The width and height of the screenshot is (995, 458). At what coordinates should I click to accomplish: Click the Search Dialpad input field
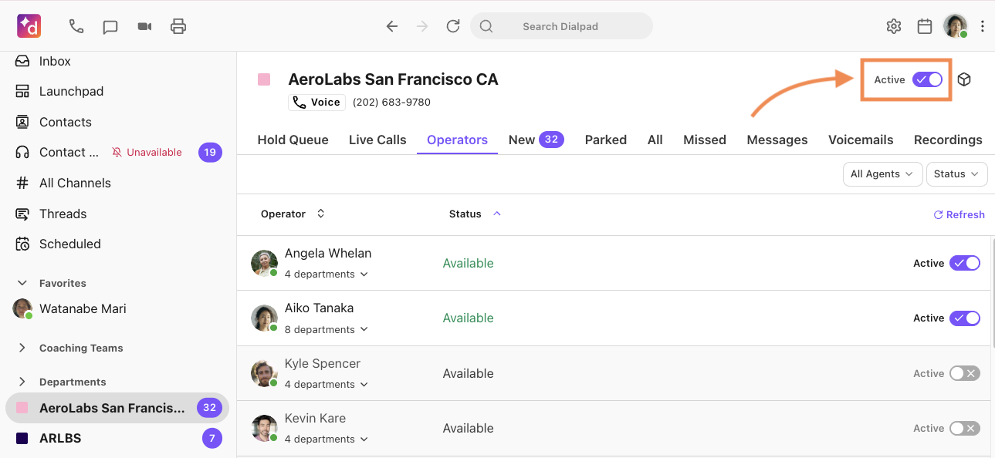(x=561, y=25)
